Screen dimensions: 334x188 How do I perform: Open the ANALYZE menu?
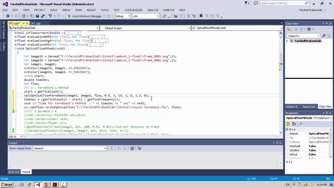click(x=153, y=10)
